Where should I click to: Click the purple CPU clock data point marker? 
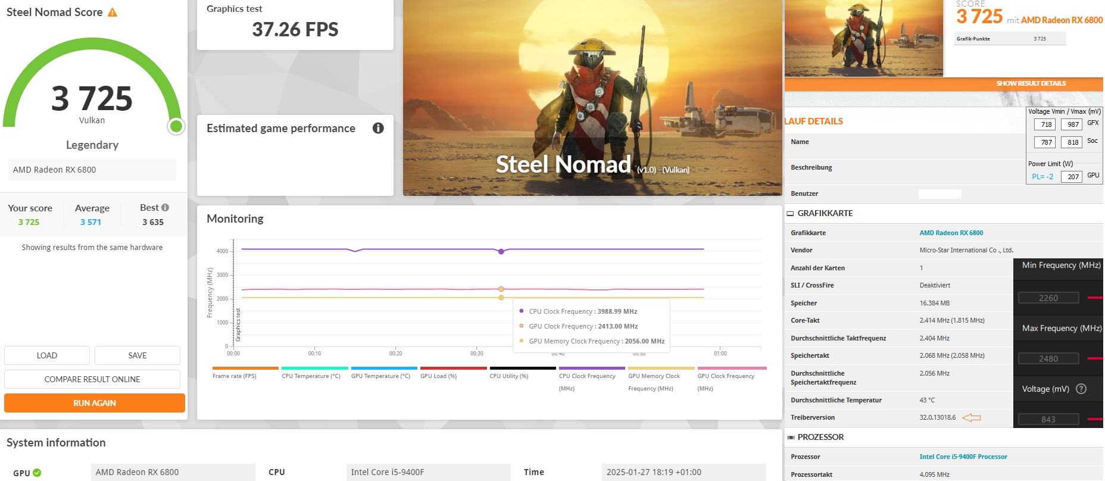(x=501, y=252)
